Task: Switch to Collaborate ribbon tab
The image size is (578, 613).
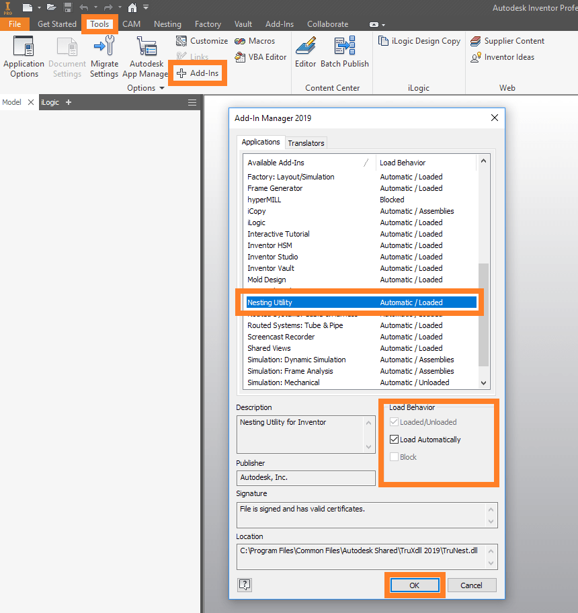Action: point(327,24)
